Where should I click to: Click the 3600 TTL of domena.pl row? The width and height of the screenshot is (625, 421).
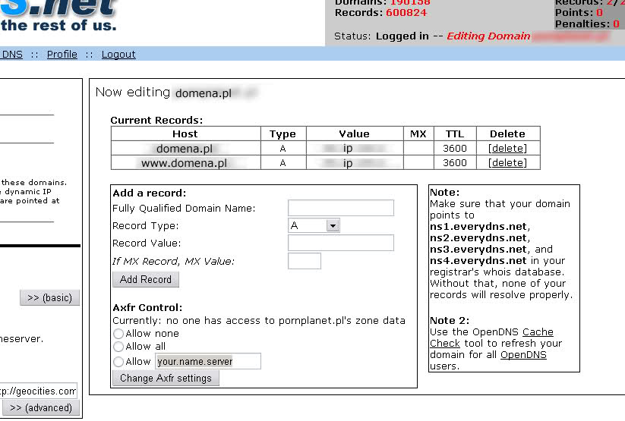pyautogui.click(x=455, y=148)
